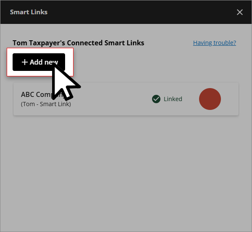Viewport: 252px width, 232px height.
Task: Click Tom Taxpayer's Connected Smart Links heading
Action: pos(78,43)
